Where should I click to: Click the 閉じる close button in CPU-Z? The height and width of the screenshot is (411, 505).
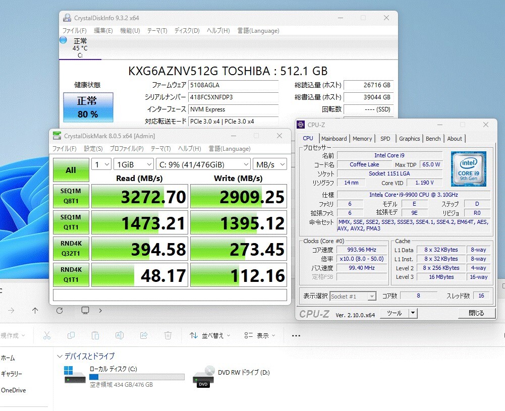476,313
